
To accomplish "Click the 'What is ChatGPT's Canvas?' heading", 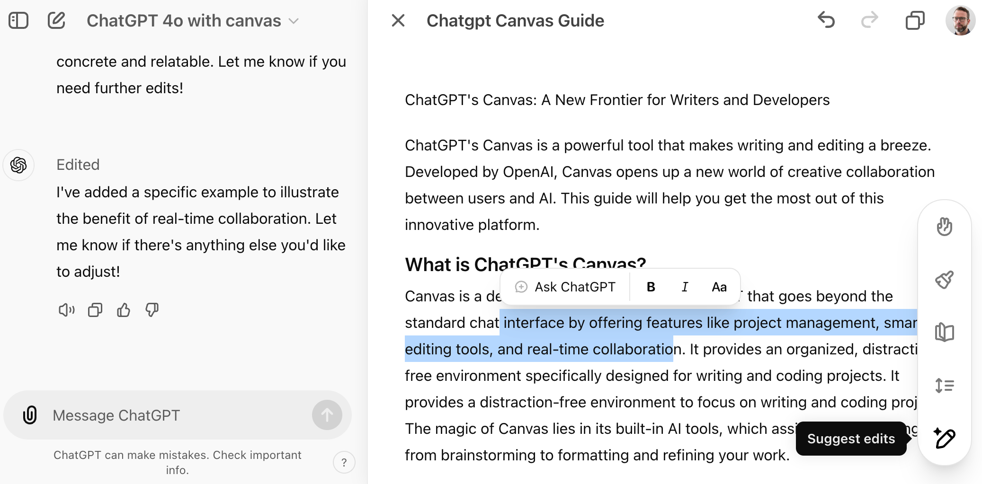I will coord(526,264).
